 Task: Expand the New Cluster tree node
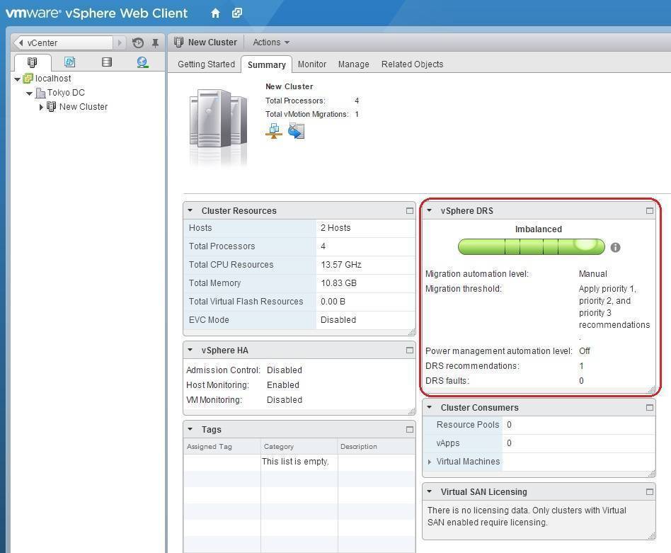coord(41,107)
